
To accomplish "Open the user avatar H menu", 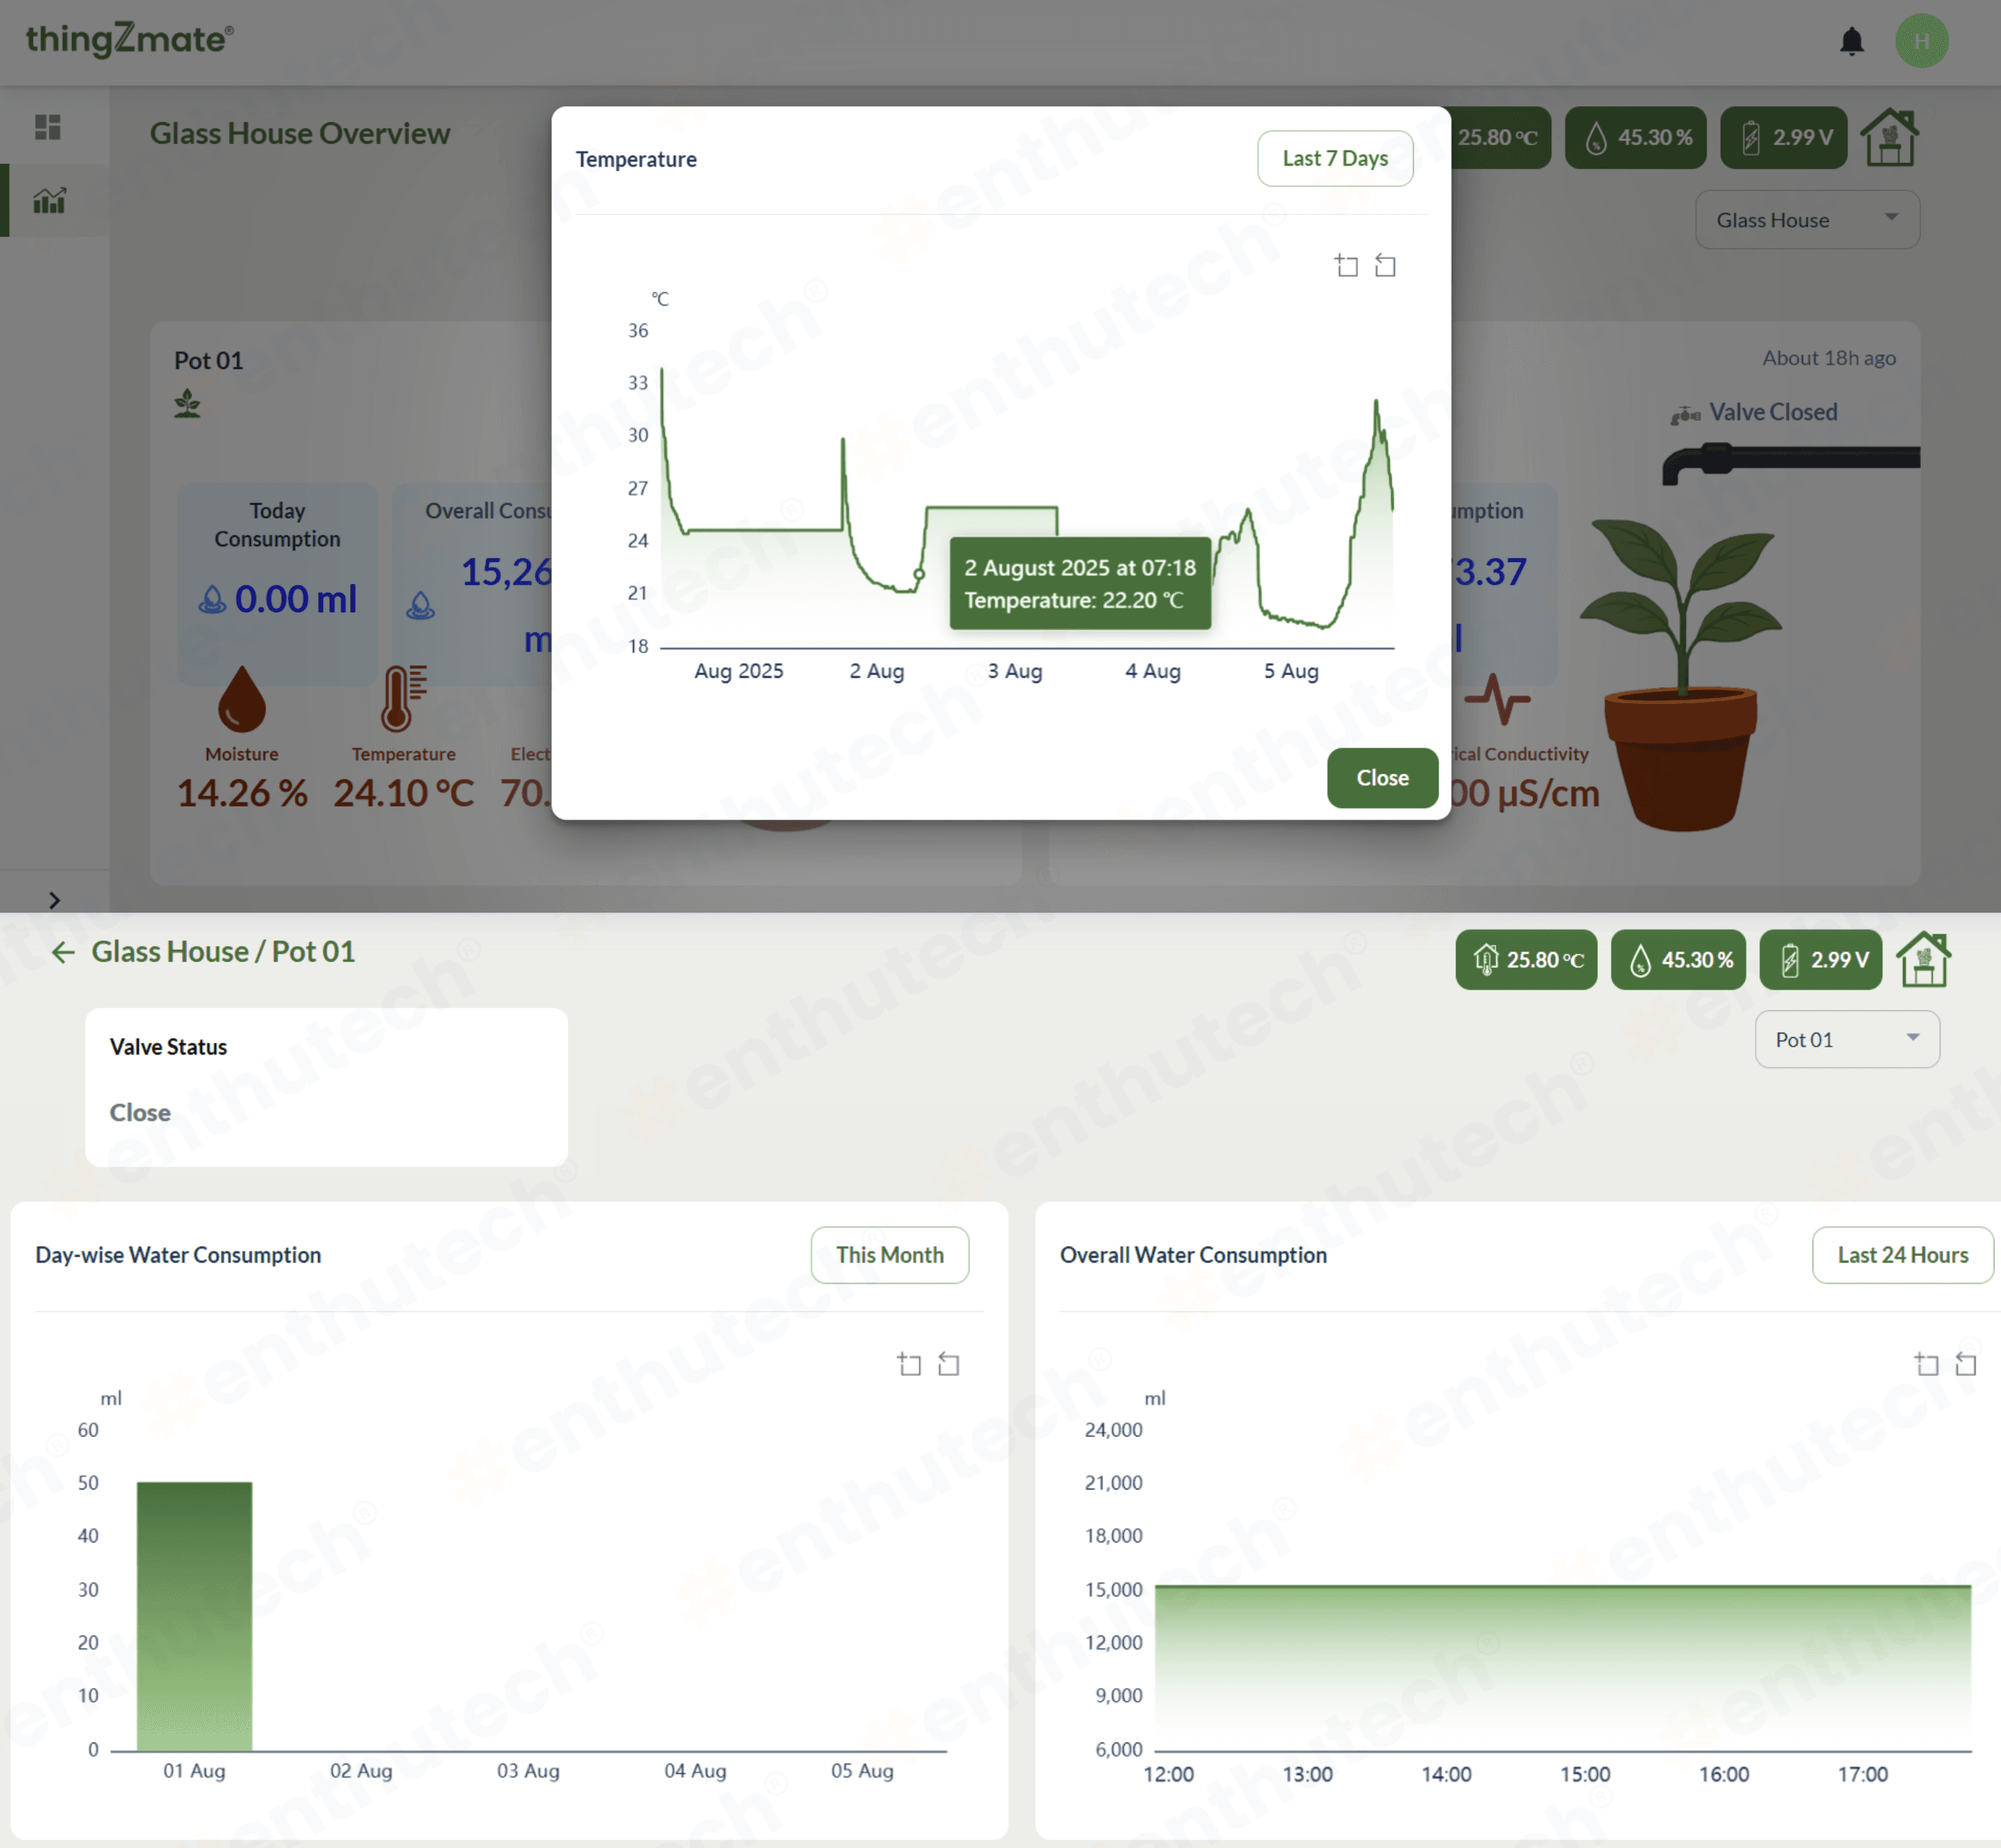I will (1921, 41).
